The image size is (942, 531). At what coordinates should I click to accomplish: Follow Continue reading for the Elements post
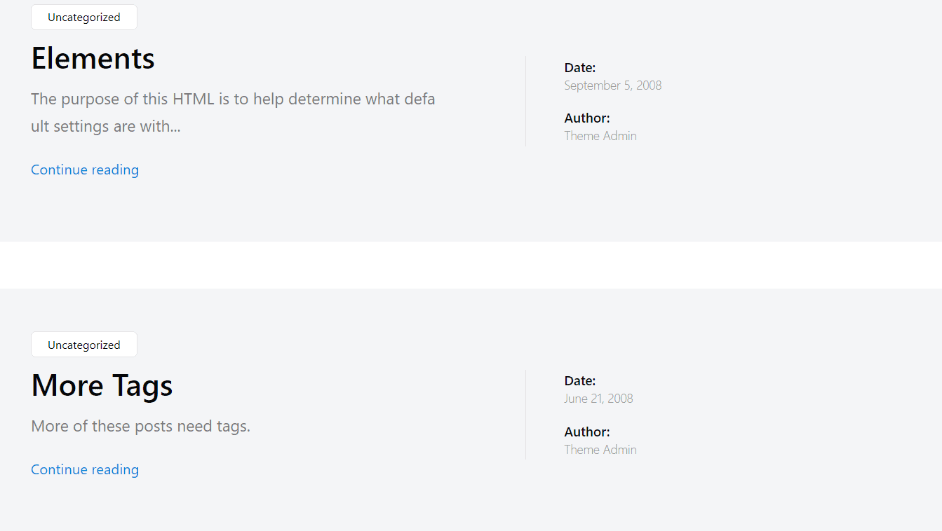[85, 170]
